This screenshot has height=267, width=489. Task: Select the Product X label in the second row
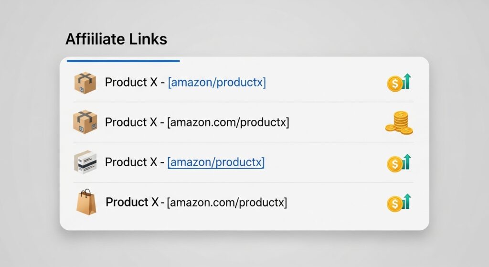[x=132, y=122]
